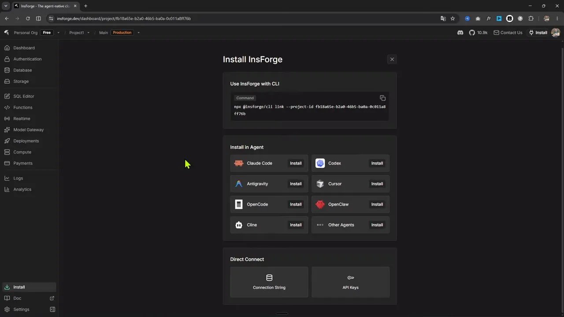Open Functions in the sidebar
The width and height of the screenshot is (564, 317).
[29, 107]
